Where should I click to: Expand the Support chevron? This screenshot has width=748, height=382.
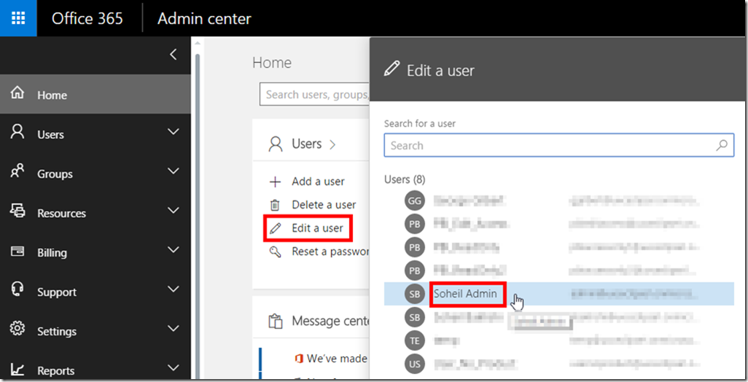point(174,289)
